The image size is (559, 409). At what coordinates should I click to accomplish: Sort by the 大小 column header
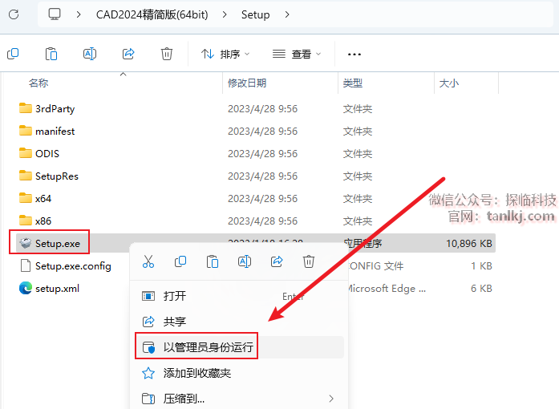click(x=449, y=83)
